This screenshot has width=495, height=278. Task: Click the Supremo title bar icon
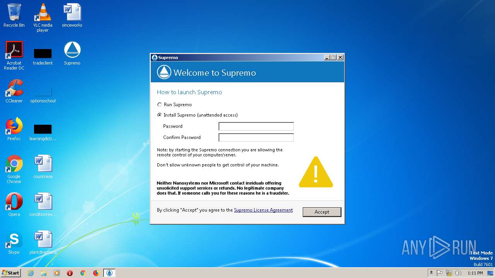(155, 58)
